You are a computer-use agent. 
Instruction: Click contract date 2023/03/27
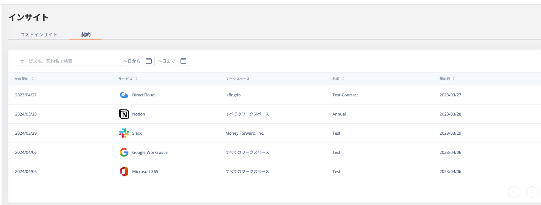click(450, 95)
